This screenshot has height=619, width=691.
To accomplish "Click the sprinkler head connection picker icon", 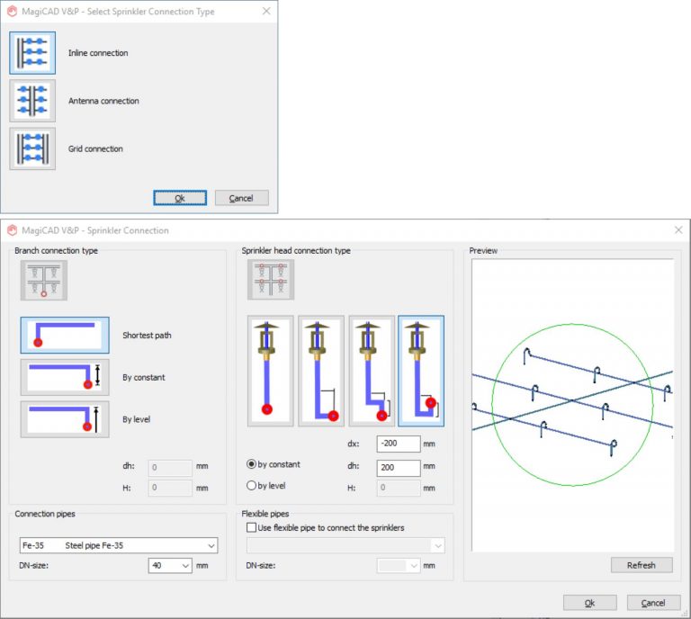I will point(271,279).
